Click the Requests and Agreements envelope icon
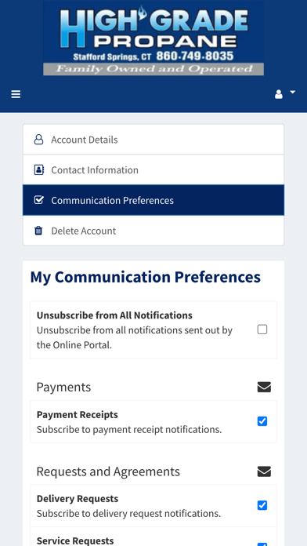This screenshot has width=307, height=546. coord(264,471)
